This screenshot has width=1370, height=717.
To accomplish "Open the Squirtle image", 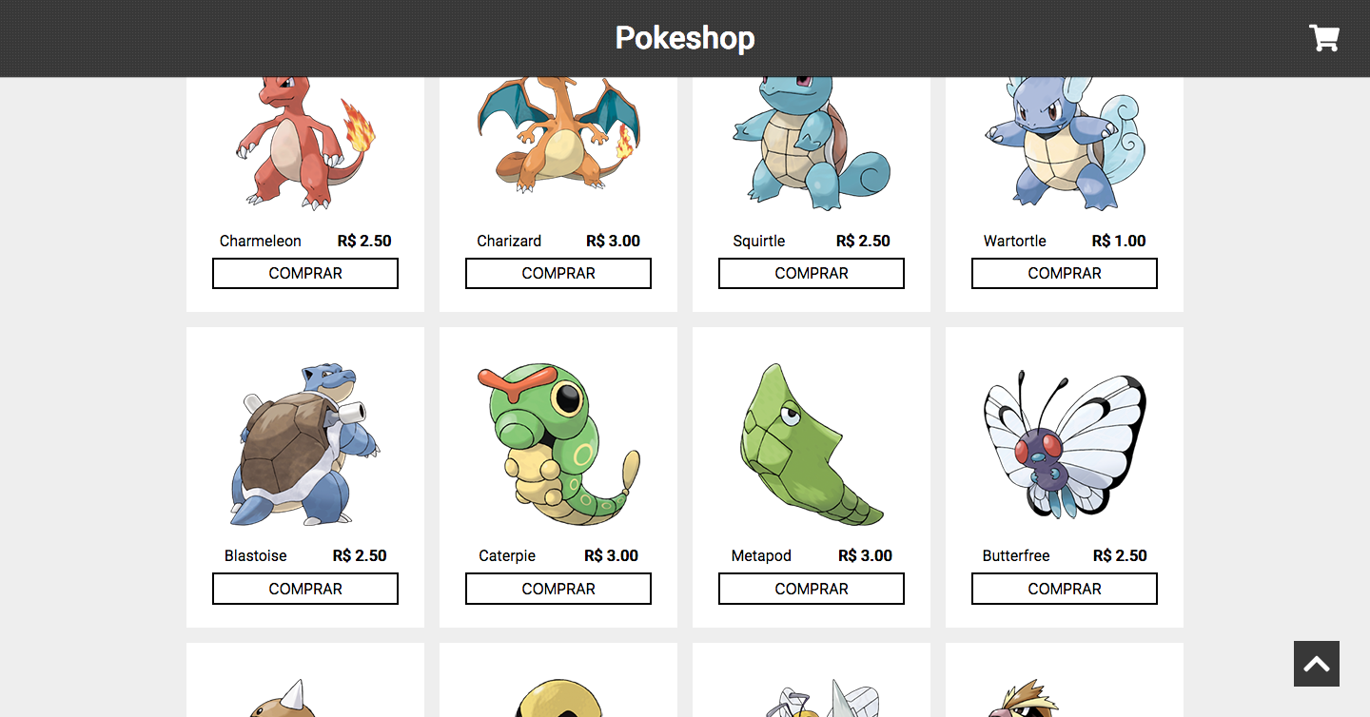I will (x=812, y=144).
